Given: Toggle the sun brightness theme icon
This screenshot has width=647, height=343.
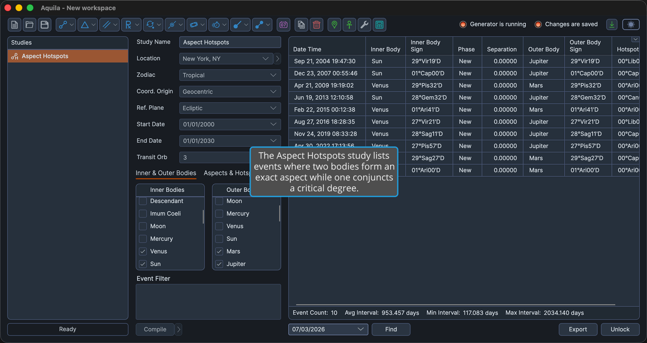Looking at the screenshot, I should point(631,24).
